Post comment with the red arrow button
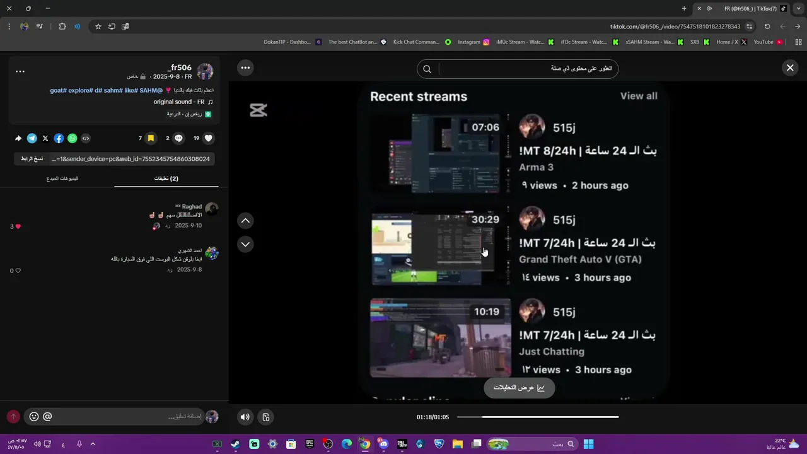The image size is (807, 454). coord(13,417)
